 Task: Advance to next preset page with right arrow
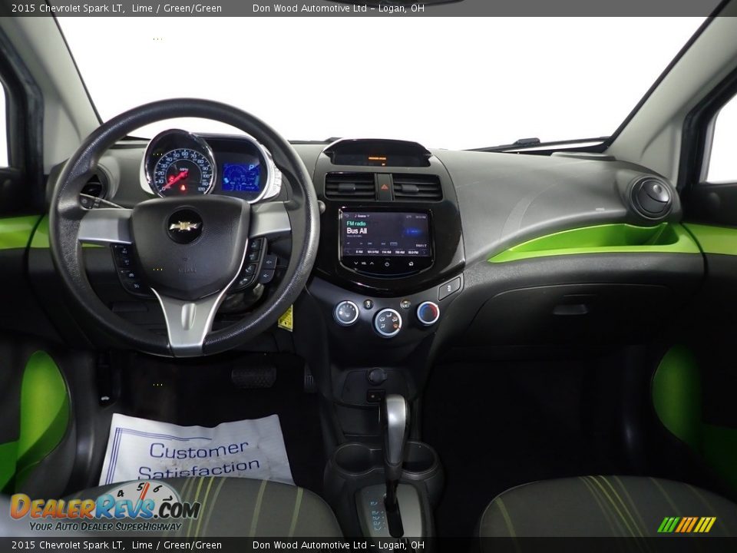click(x=425, y=252)
